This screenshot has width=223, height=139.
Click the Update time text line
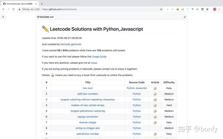point(62,38)
